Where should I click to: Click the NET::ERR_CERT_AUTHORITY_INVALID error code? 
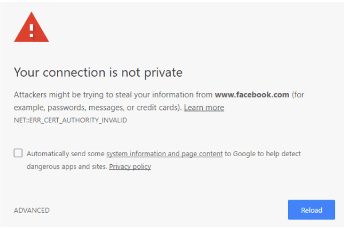(x=70, y=120)
